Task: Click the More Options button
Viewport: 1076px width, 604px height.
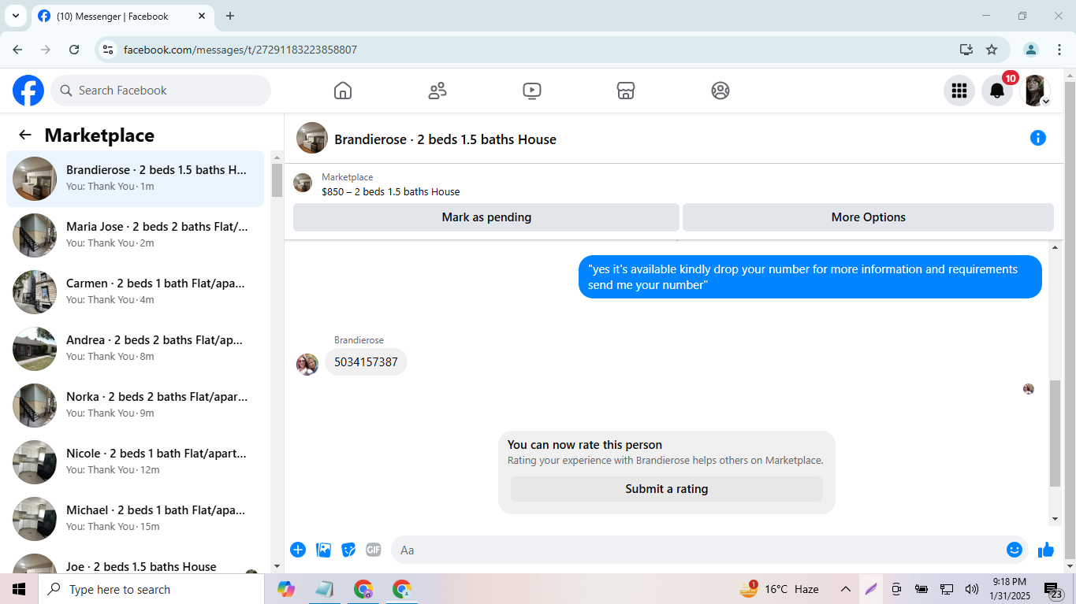Action: (868, 217)
